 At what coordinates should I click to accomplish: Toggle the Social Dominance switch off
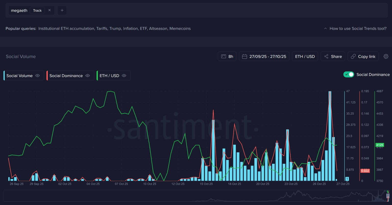pyautogui.click(x=349, y=74)
